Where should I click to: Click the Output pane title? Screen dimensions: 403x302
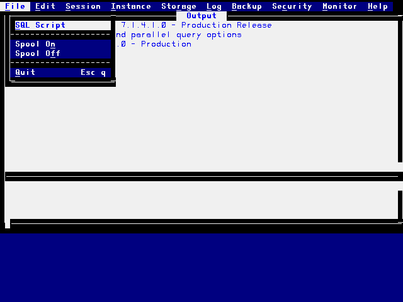(x=201, y=16)
